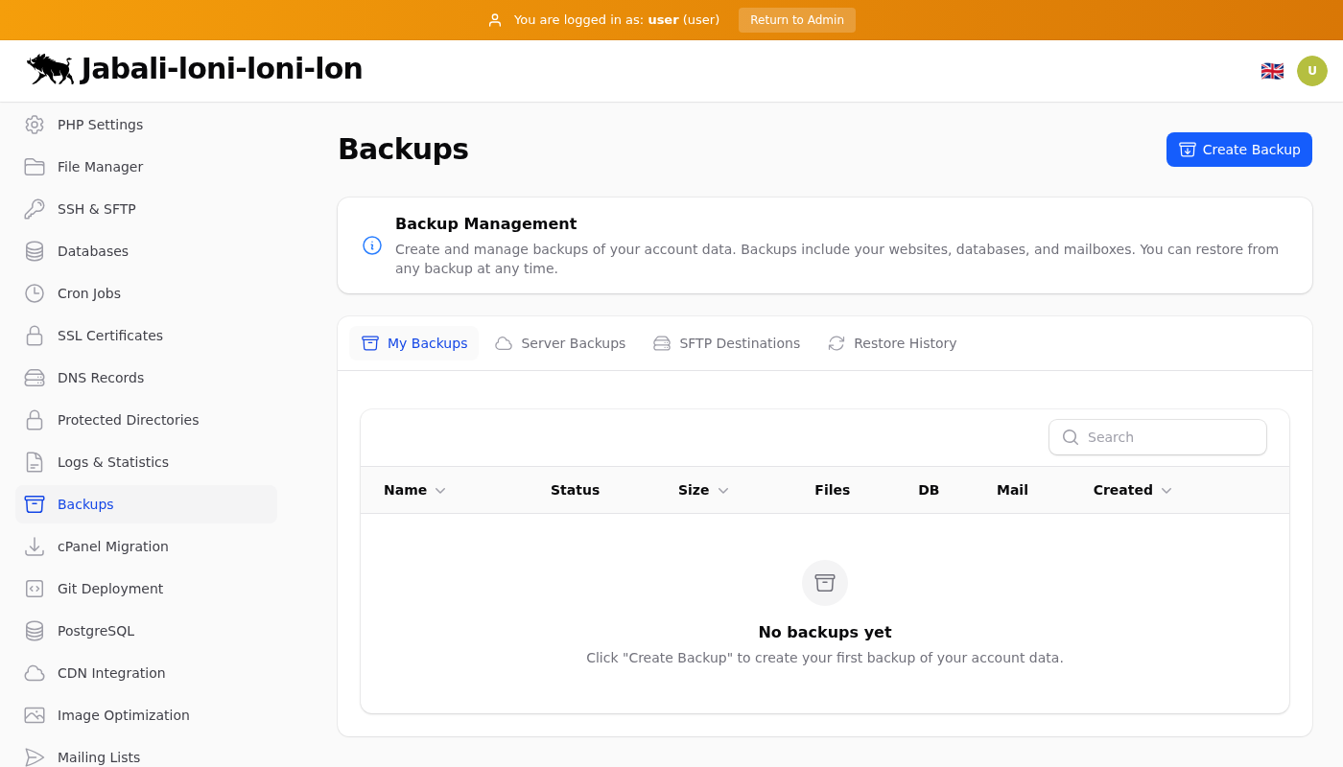This screenshot has height=767, width=1343.
Task: Open the user avatar menu
Action: pyautogui.click(x=1311, y=71)
